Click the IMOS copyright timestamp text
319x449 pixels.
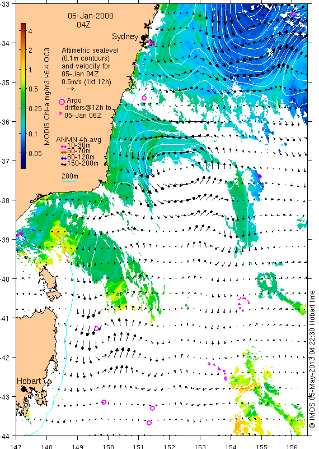tap(312, 359)
